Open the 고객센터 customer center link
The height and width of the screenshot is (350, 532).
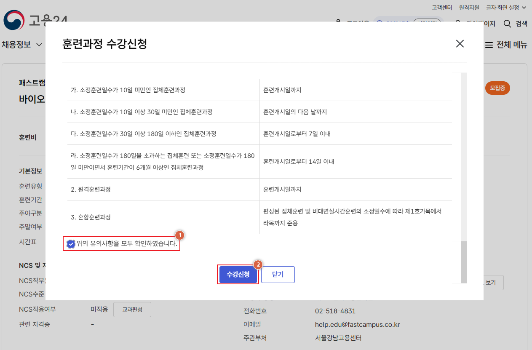(441, 7)
